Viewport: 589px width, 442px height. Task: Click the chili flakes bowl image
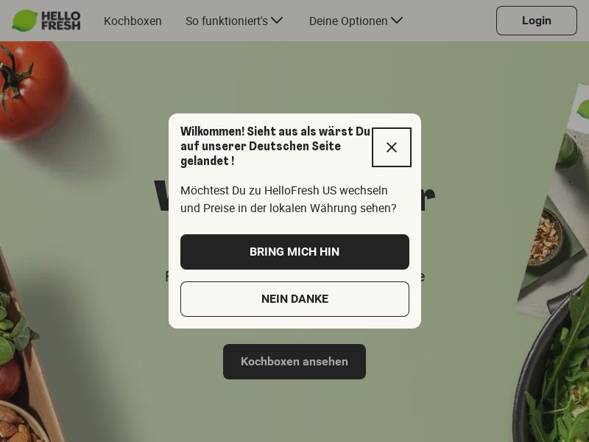click(545, 237)
